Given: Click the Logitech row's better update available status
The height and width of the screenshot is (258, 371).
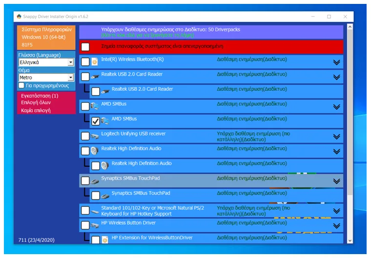Looking at the screenshot, I should 253,137.
